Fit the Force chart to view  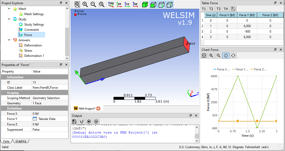(204, 56)
